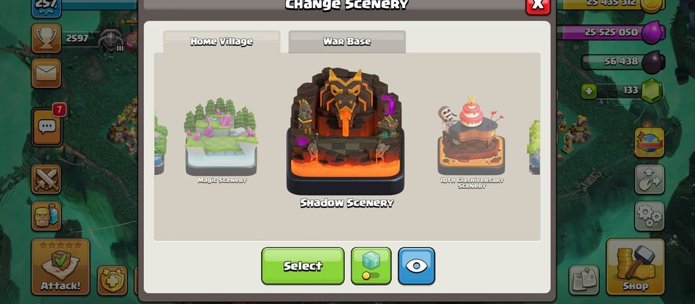Open clan chat with 7 notifications
This screenshot has height=304, width=695.
pyautogui.click(x=47, y=127)
